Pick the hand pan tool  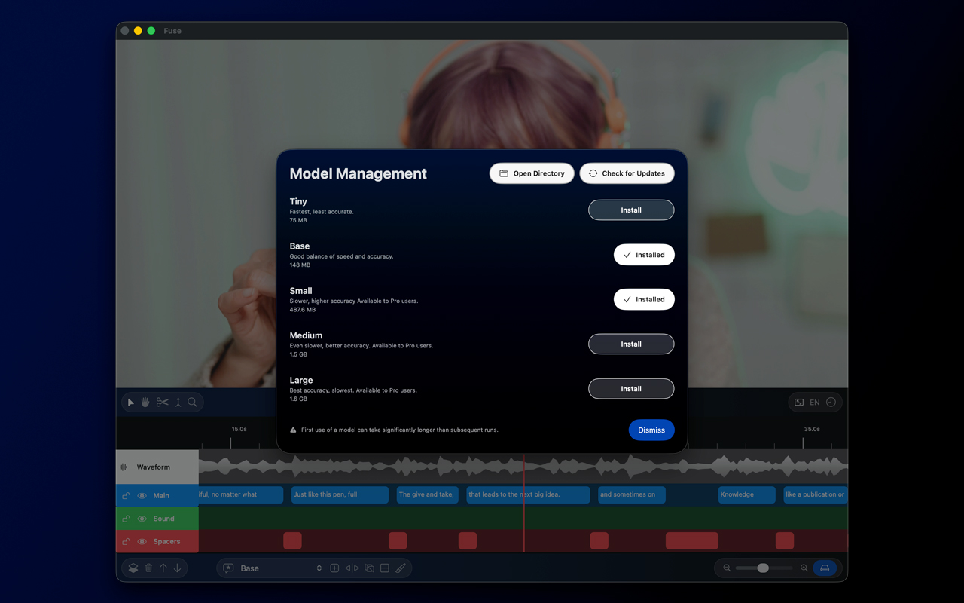145,403
